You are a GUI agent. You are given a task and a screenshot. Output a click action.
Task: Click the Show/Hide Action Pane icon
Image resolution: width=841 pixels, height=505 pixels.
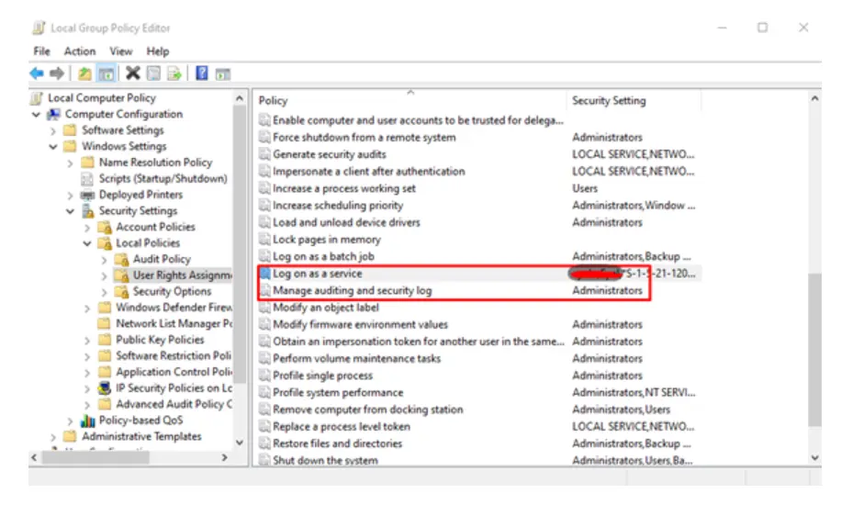coord(221,73)
